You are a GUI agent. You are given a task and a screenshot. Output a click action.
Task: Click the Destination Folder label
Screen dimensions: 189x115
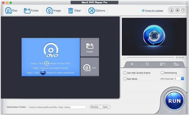click(x=16, y=107)
